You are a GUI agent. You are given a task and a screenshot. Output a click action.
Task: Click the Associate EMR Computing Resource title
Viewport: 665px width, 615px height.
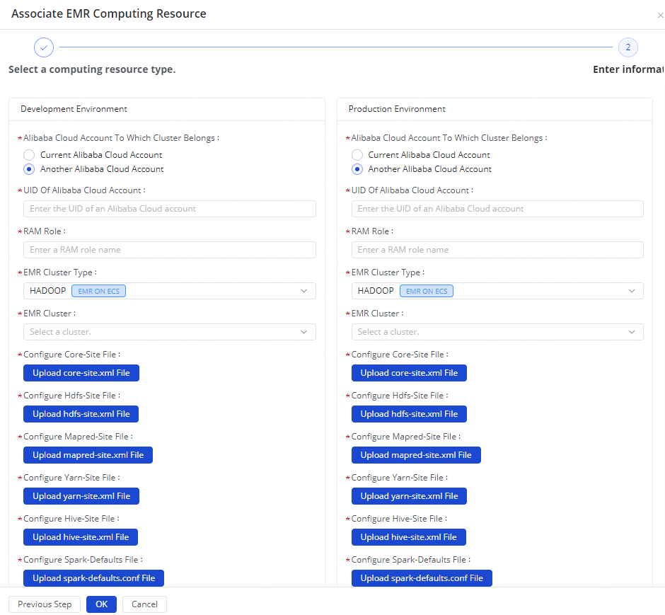tap(108, 13)
